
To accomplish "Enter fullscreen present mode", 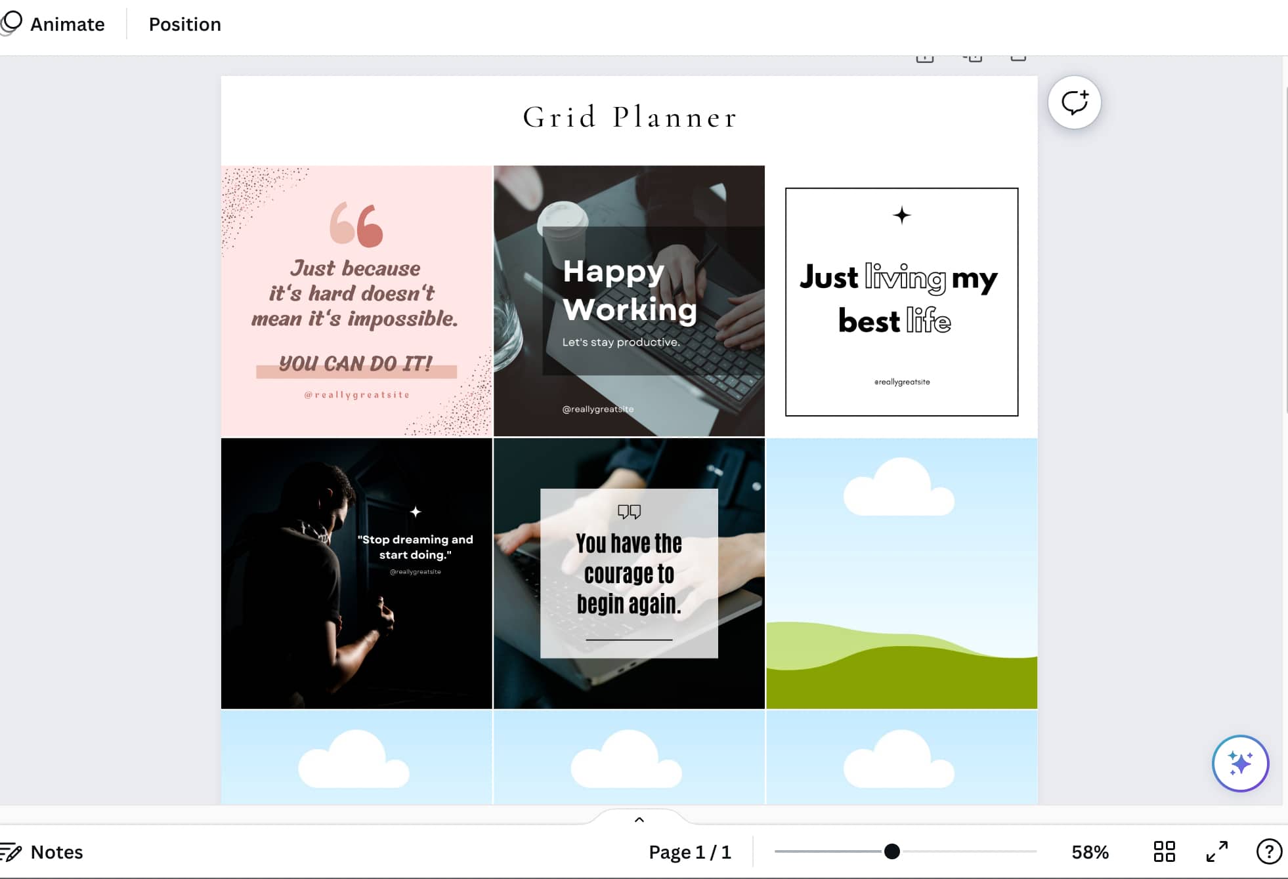I will click(1217, 851).
